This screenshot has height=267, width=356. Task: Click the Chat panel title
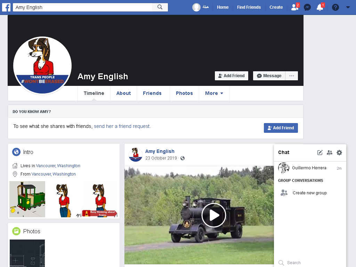(x=284, y=152)
